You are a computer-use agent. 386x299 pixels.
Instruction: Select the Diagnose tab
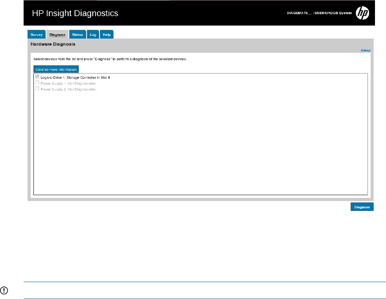[x=57, y=35]
